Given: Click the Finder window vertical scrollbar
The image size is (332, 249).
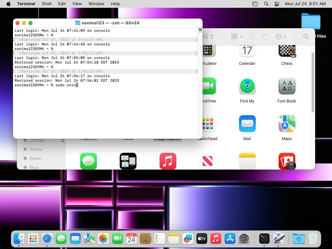Looking at the screenshot, I should click(313, 83).
